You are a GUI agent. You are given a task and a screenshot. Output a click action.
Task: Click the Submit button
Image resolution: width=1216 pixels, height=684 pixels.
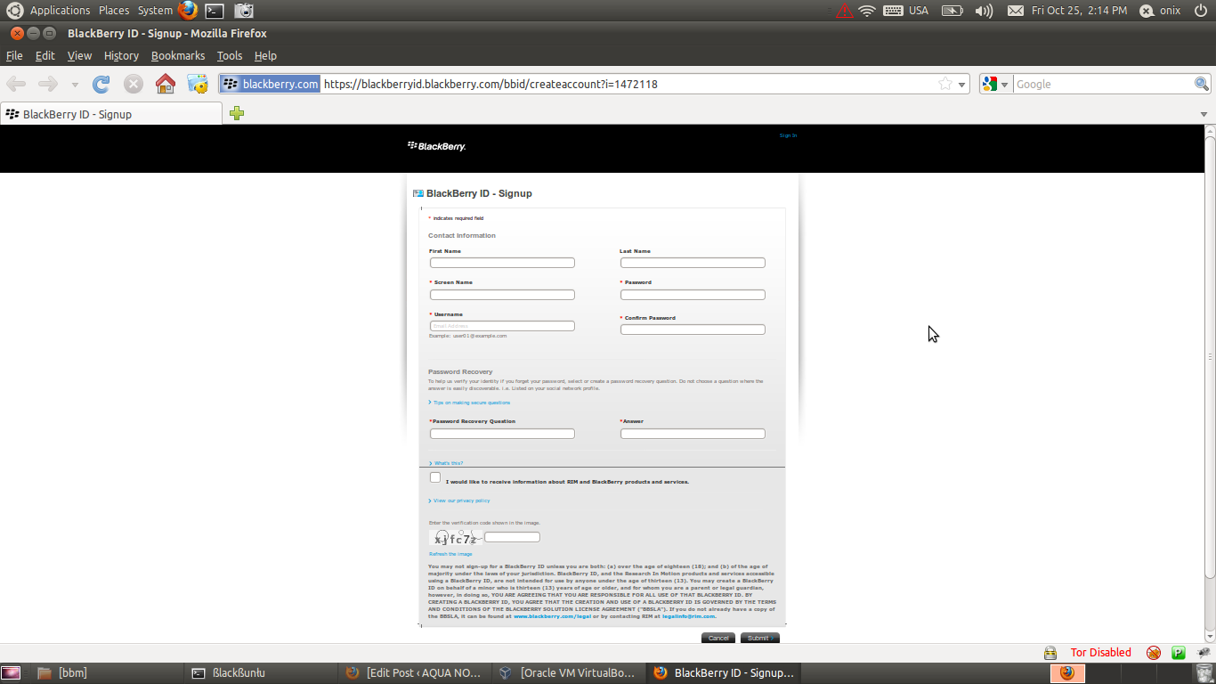759,638
